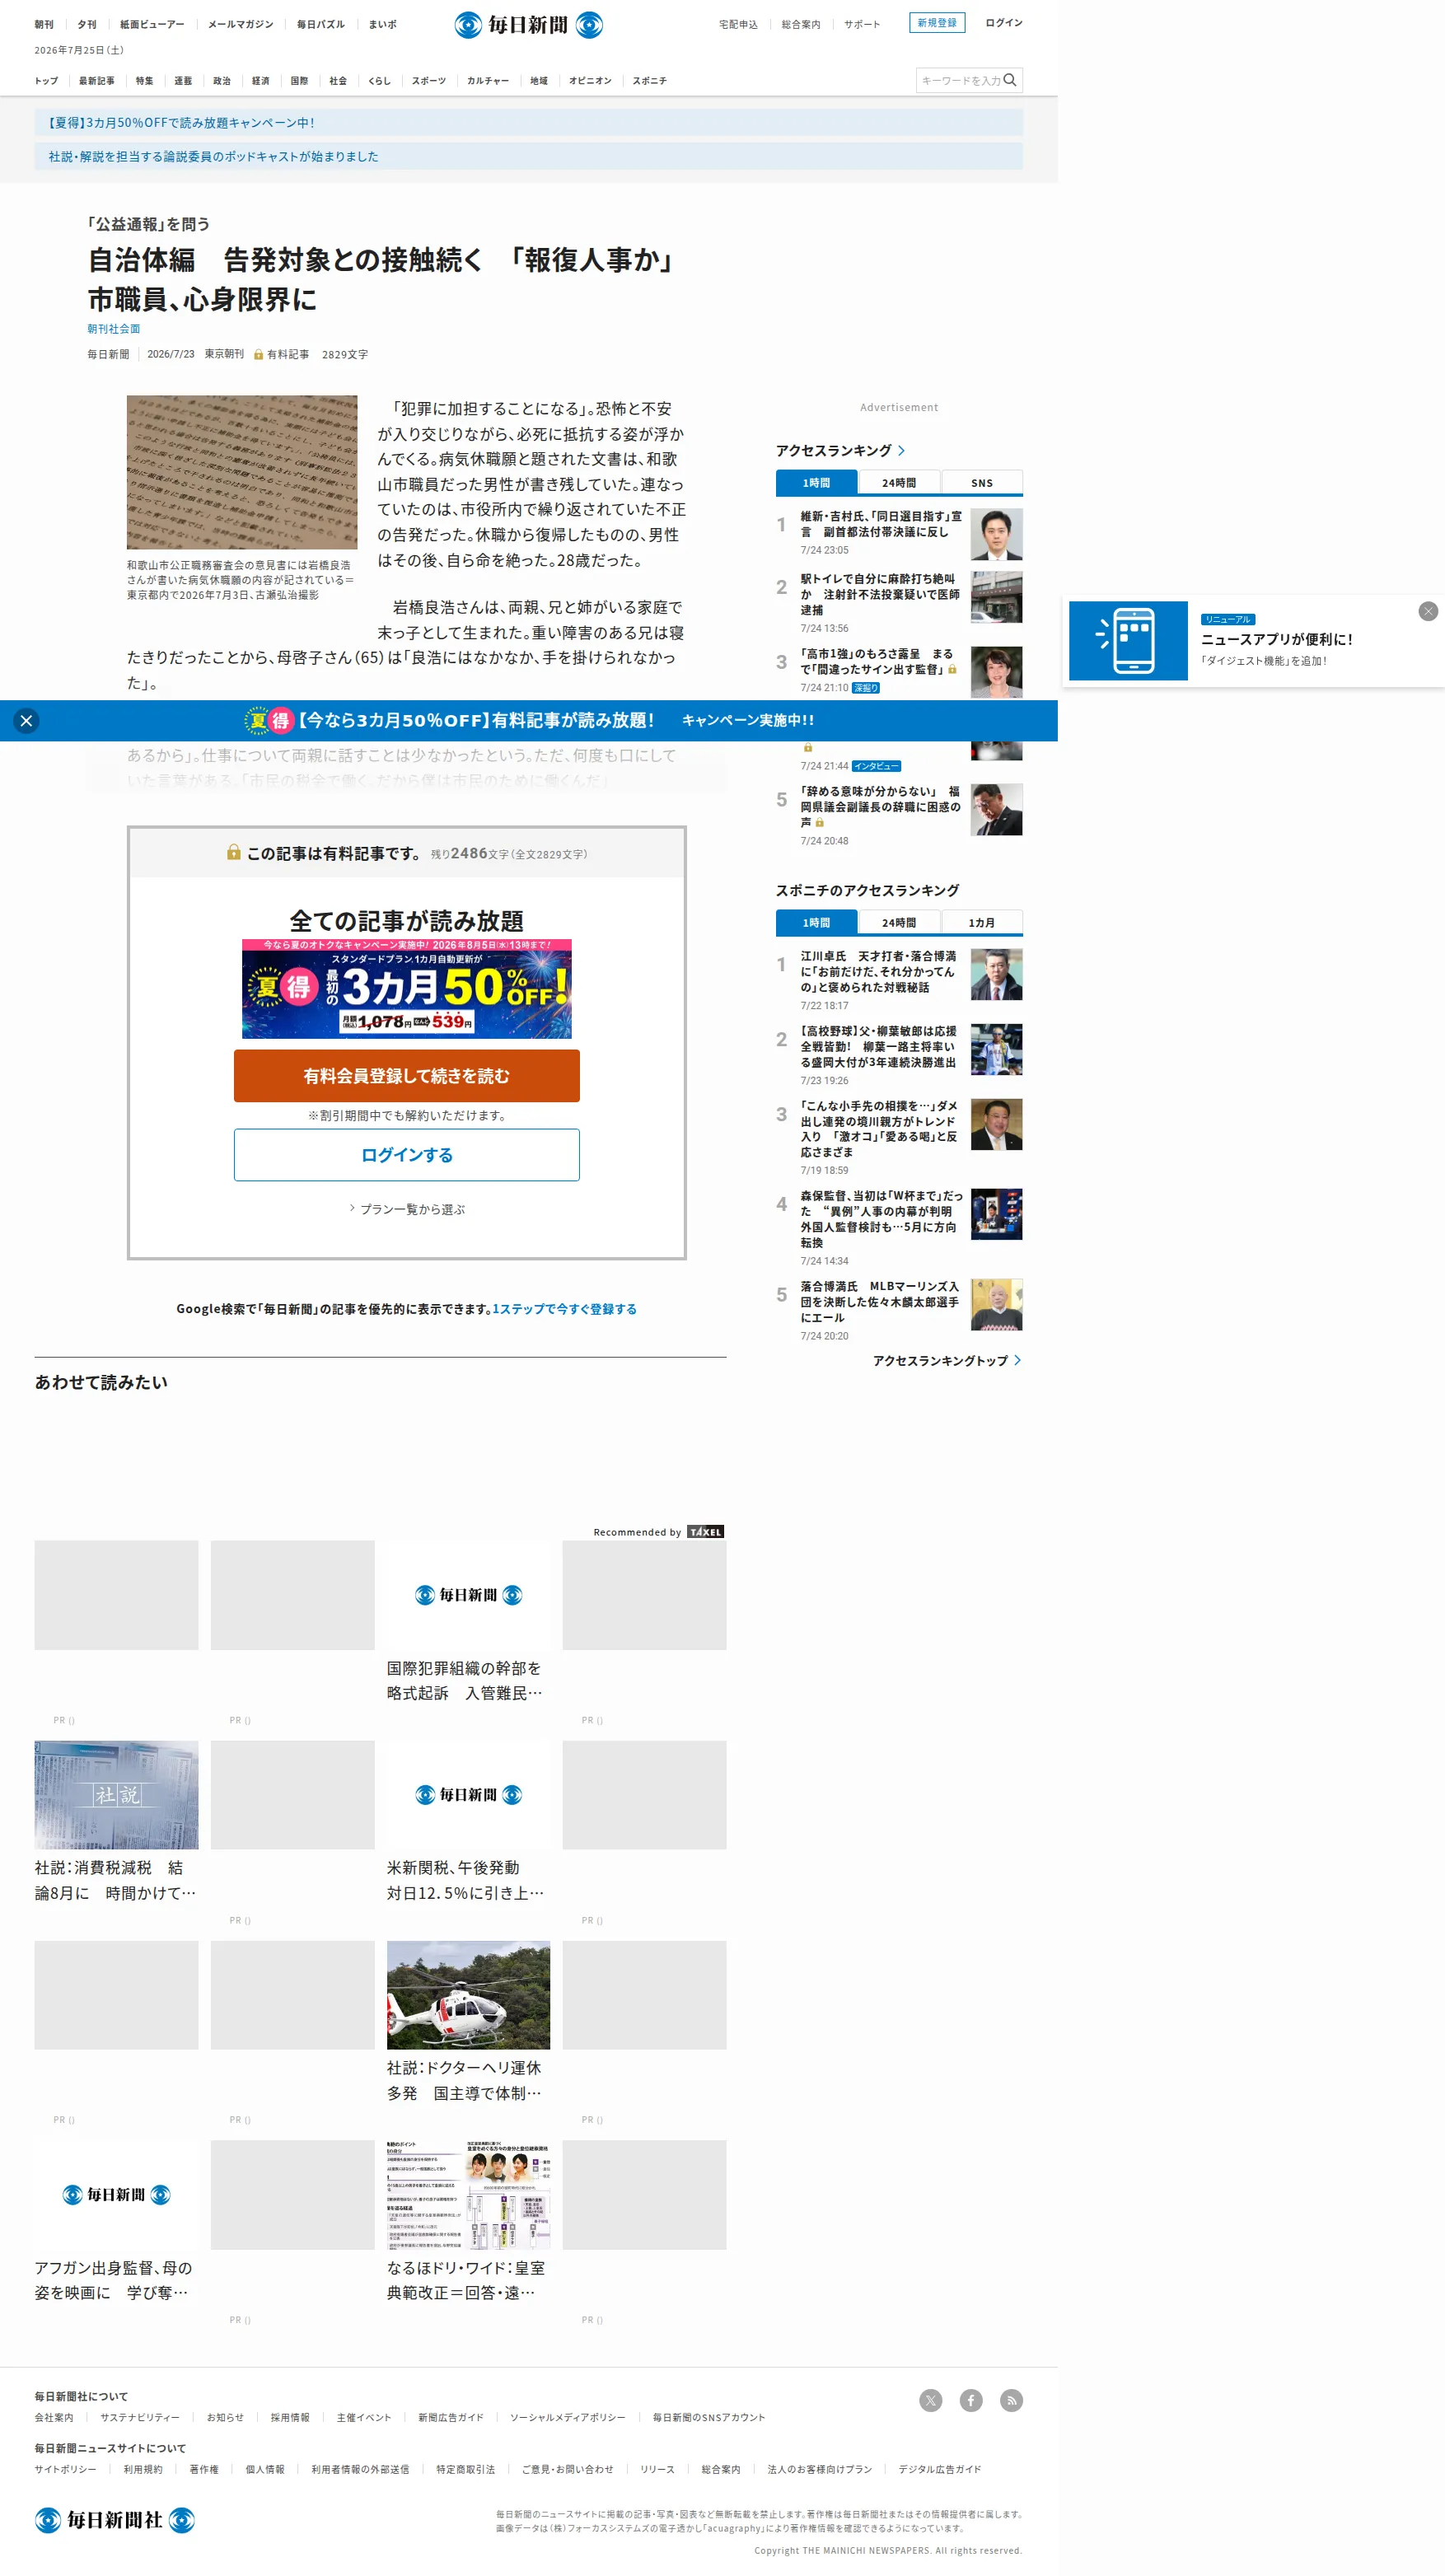Switch to 24時間 tab in スポニチ ranking
Screen dimensions: 1445x2576
[899, 923]
